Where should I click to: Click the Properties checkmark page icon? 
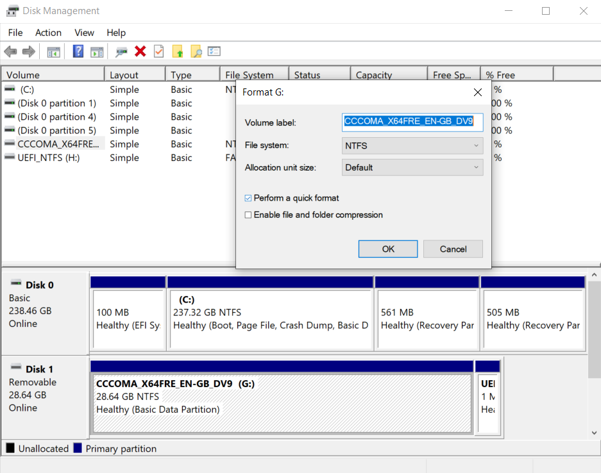pyautogui.click(x=158, y=52)
